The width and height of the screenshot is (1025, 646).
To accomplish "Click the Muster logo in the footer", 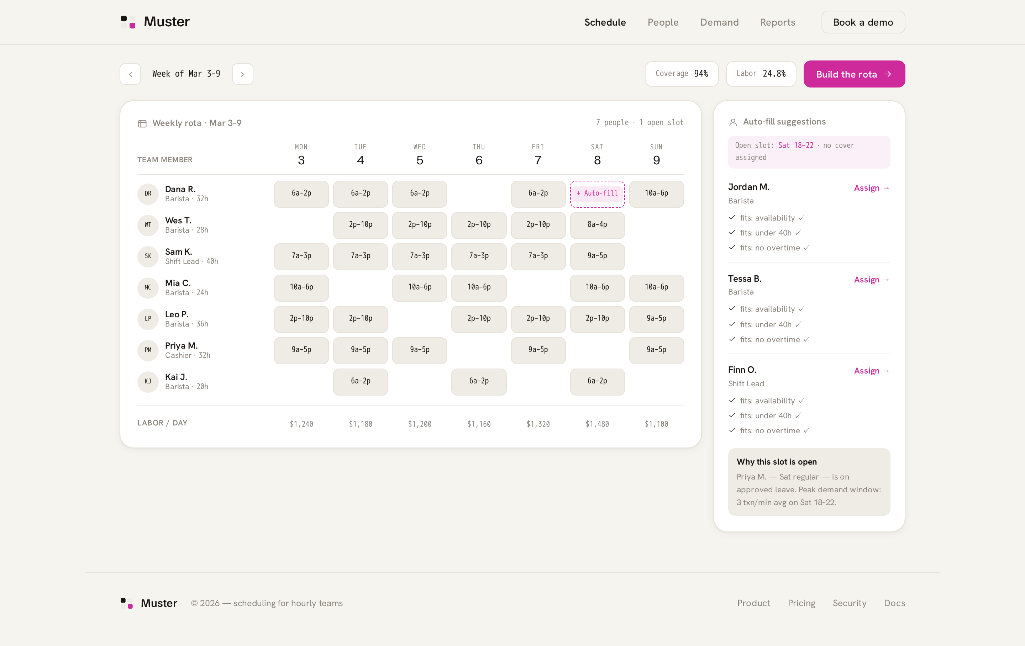I will click(x=148, y=603).
